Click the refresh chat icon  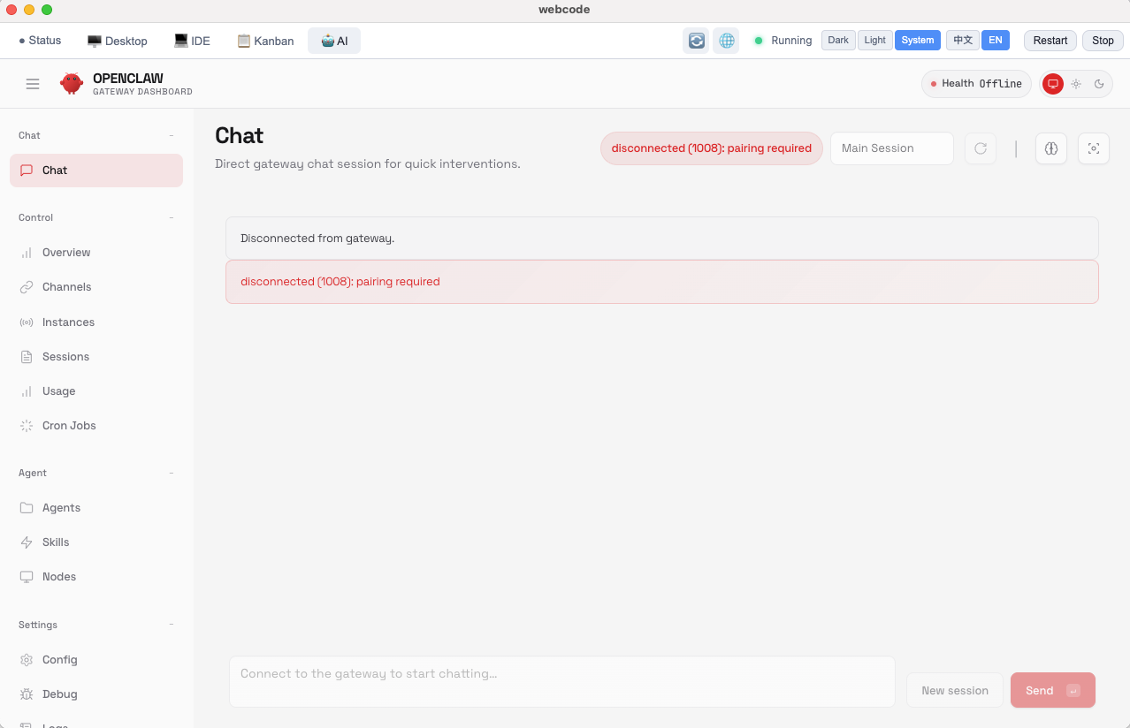981,148
